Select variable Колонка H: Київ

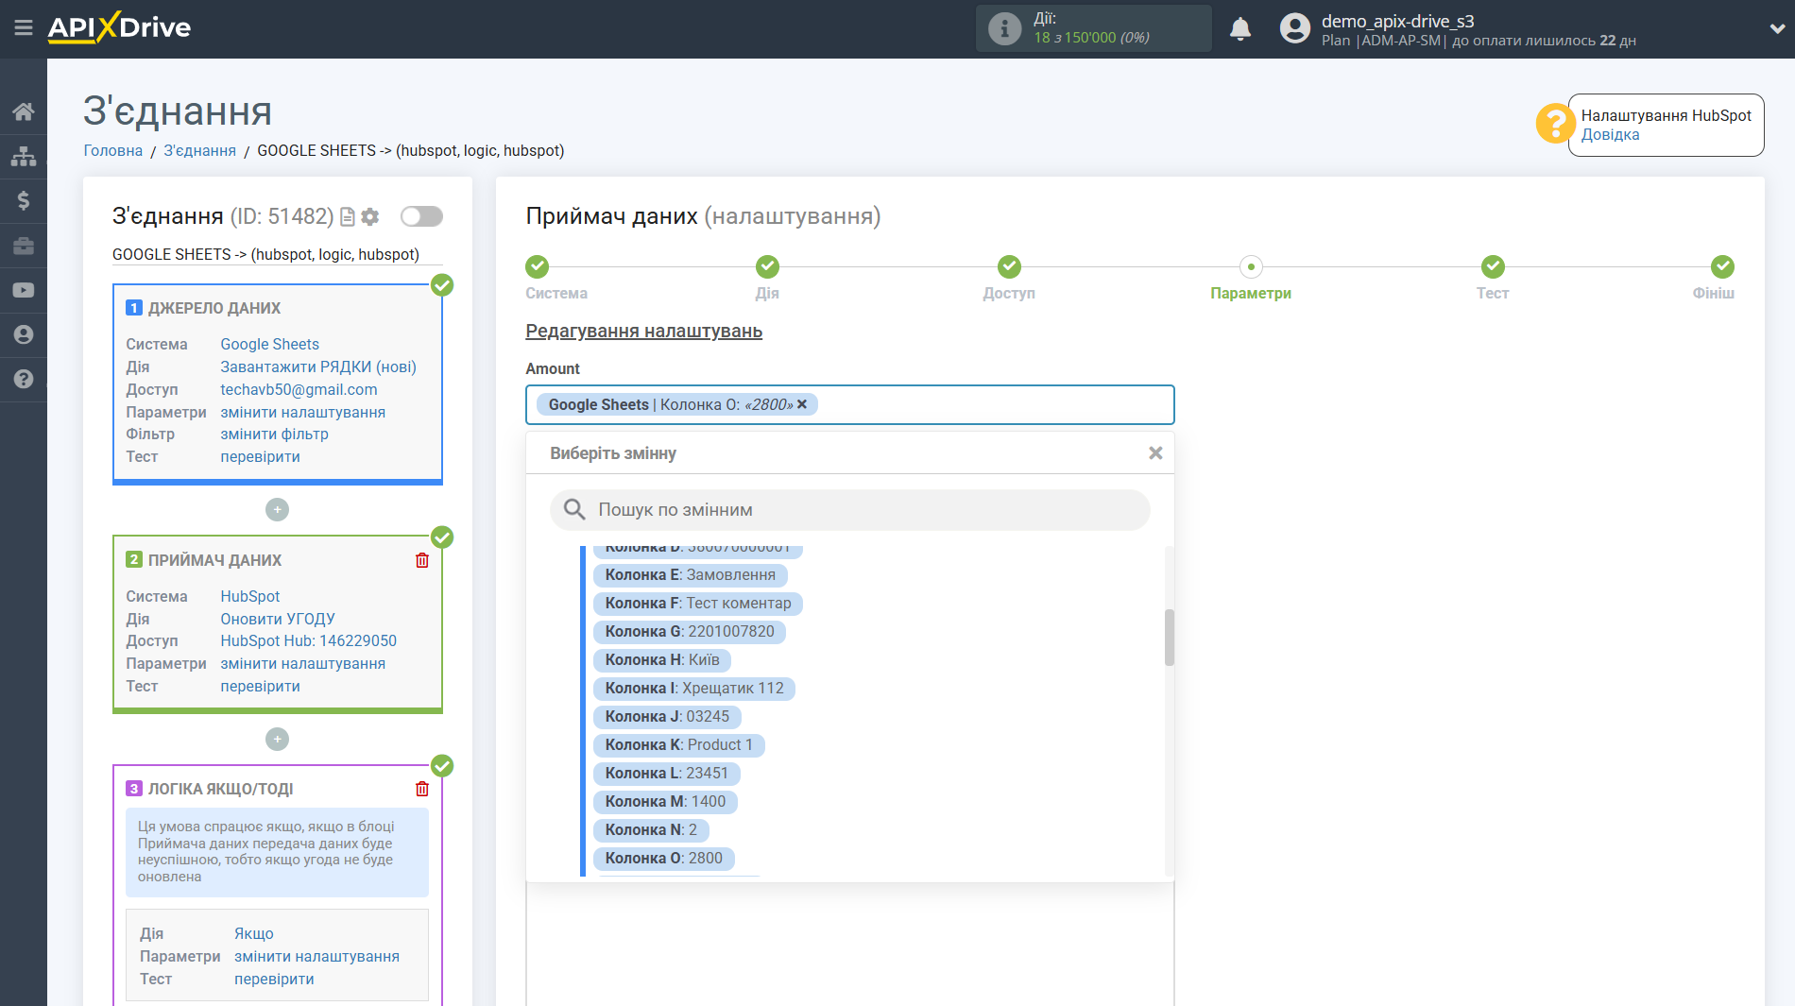point(662,659)
